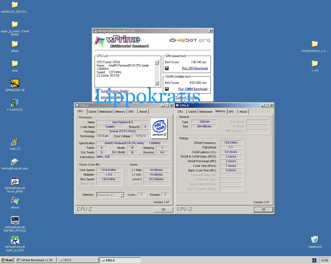Click Run 1024M Benchmark link
331x264 pixels.
click(193, 89)
